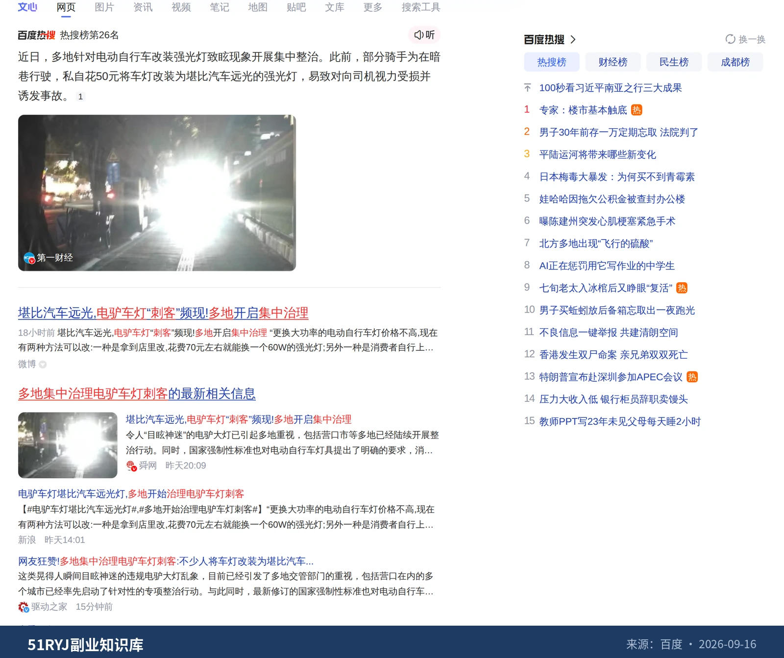This screenshot has width=784, height=658.
Task: Open 七旬老太入冰棺后又睁眼"复活"
Action: coord(606,288)
